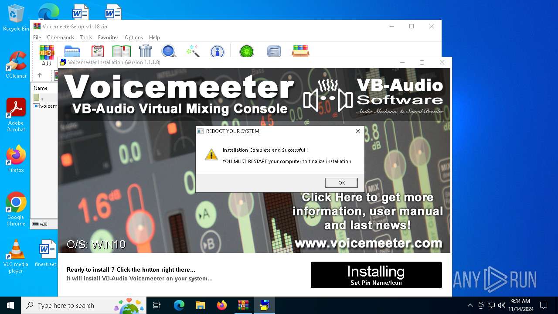Click WinRAR SFX colored box icon

tap(300, 51)
